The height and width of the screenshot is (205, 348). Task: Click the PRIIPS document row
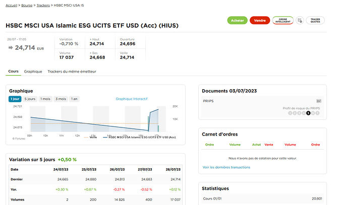tap(262, 107)
